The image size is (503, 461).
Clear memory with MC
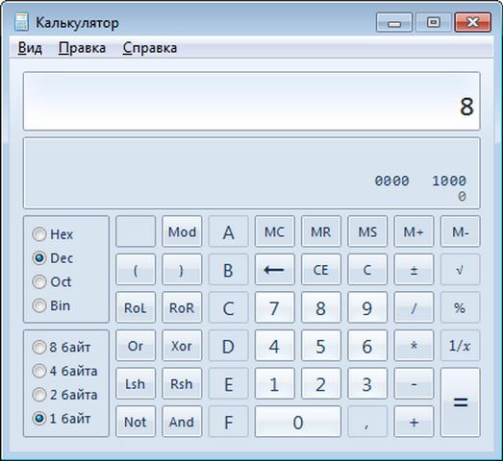[x=275, y=231]
